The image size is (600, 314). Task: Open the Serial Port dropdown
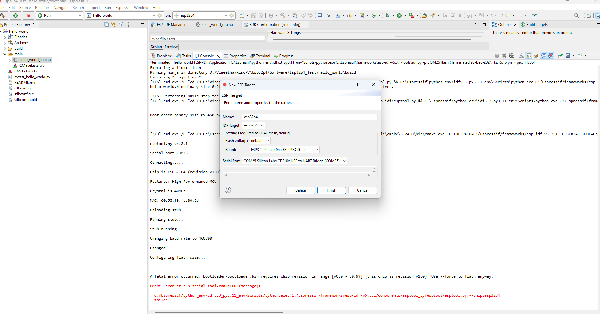(295, 161)
